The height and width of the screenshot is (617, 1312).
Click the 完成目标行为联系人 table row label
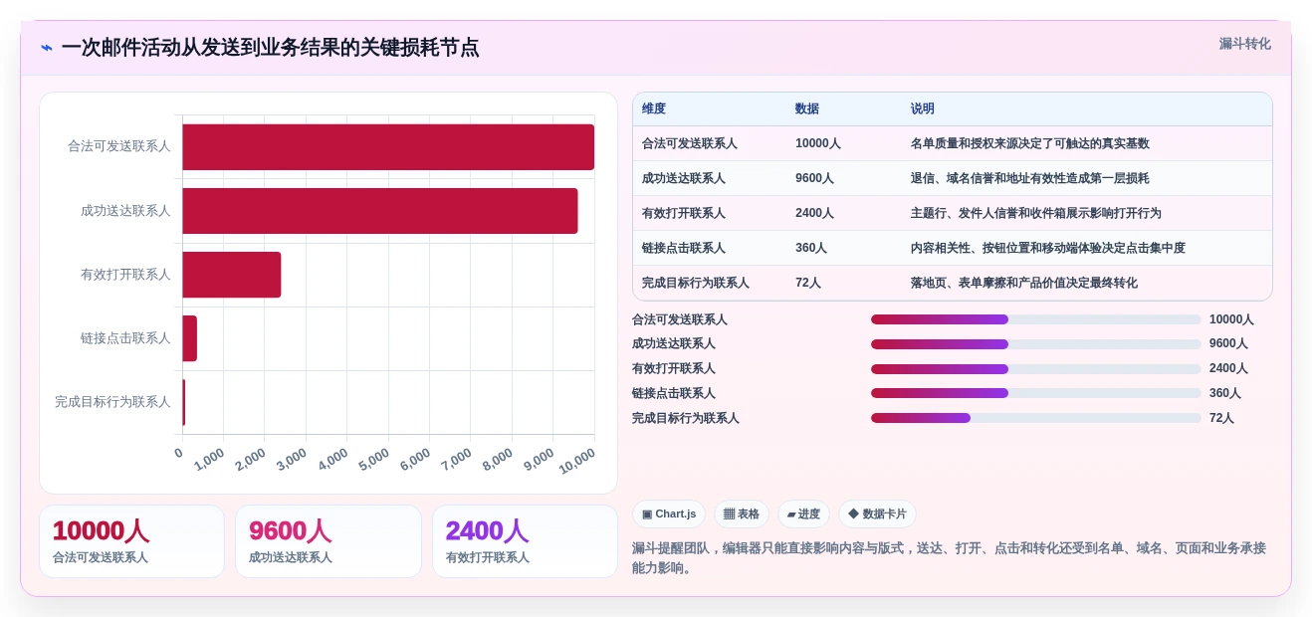point(696,283)
